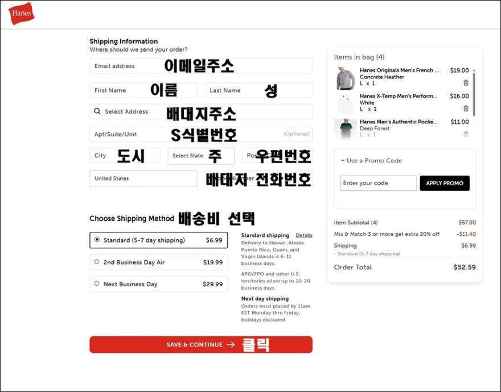Open the shipping Details link
Viewport: 501px width, 392px height.
(x=304, y=235)
